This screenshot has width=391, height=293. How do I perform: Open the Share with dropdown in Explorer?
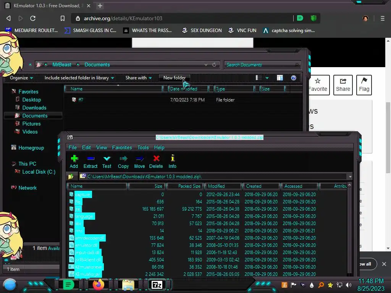[138, 78]
